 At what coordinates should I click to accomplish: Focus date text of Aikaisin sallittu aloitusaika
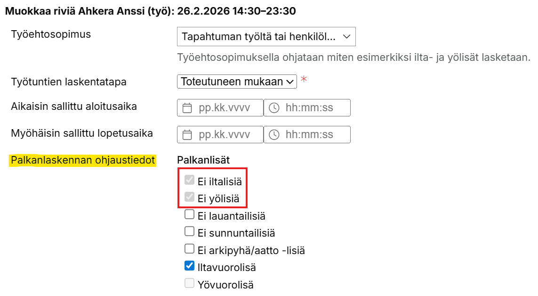pos(224,108)
